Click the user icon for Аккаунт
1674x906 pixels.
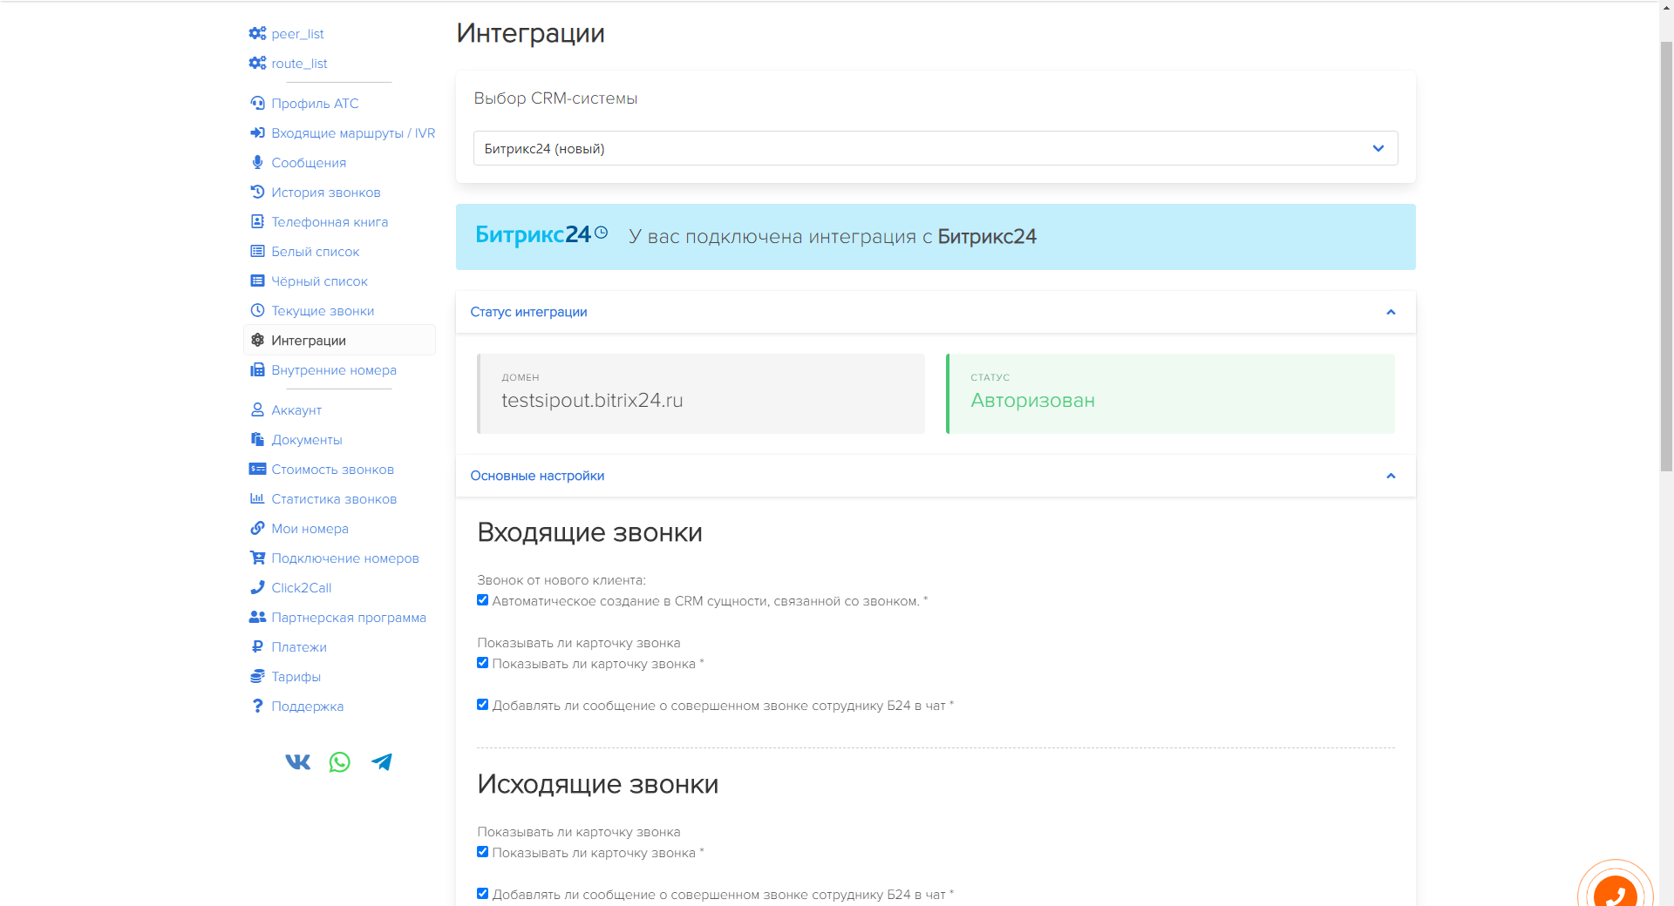[257, 409]
